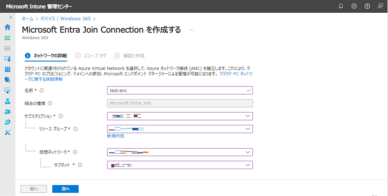Open the 仮想ネットワーク dropdown
This screenshot has width=388, height=196.
click(x=180, y=152)
